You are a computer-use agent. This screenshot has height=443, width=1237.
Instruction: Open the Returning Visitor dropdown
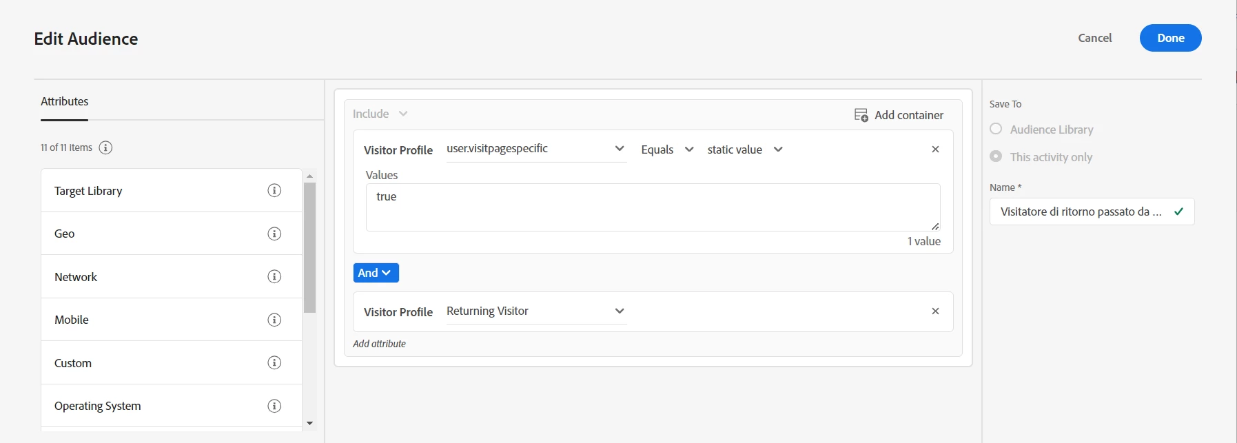coord(536,311)
